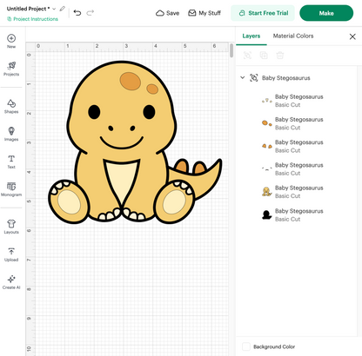Click the green Make button
The height and width of the screenshot is (356, 362).
pyautogui.click(x=326, y=13)
